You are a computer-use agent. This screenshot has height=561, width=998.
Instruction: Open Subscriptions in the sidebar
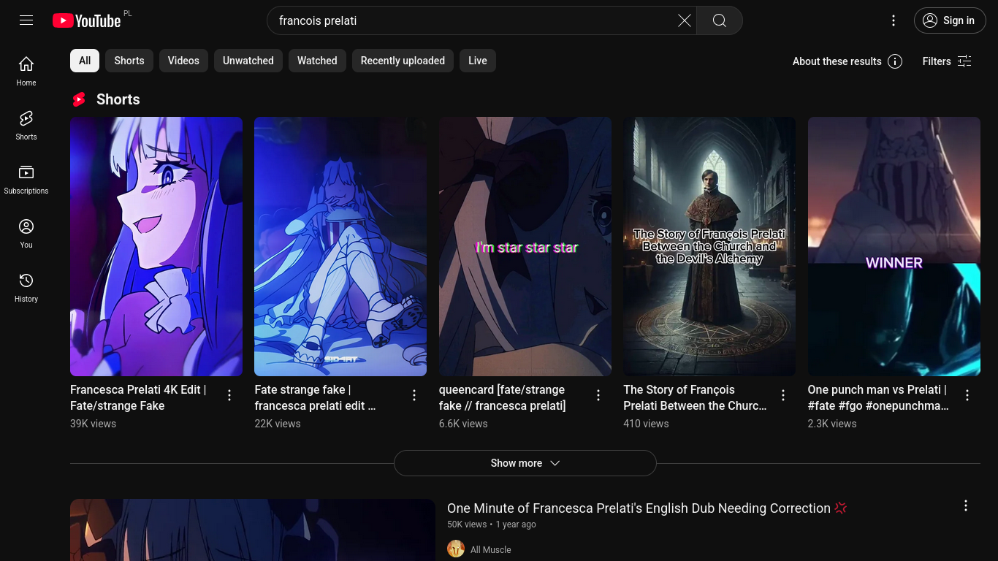26,179
